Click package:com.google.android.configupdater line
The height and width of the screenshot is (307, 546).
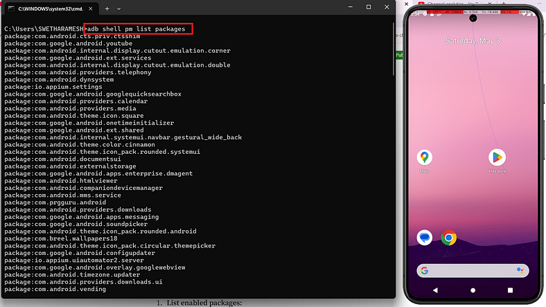[80, 253]
